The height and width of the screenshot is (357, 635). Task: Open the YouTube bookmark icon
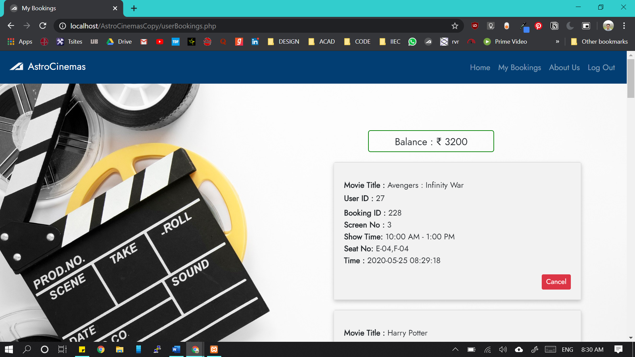[x=160, y=42]
